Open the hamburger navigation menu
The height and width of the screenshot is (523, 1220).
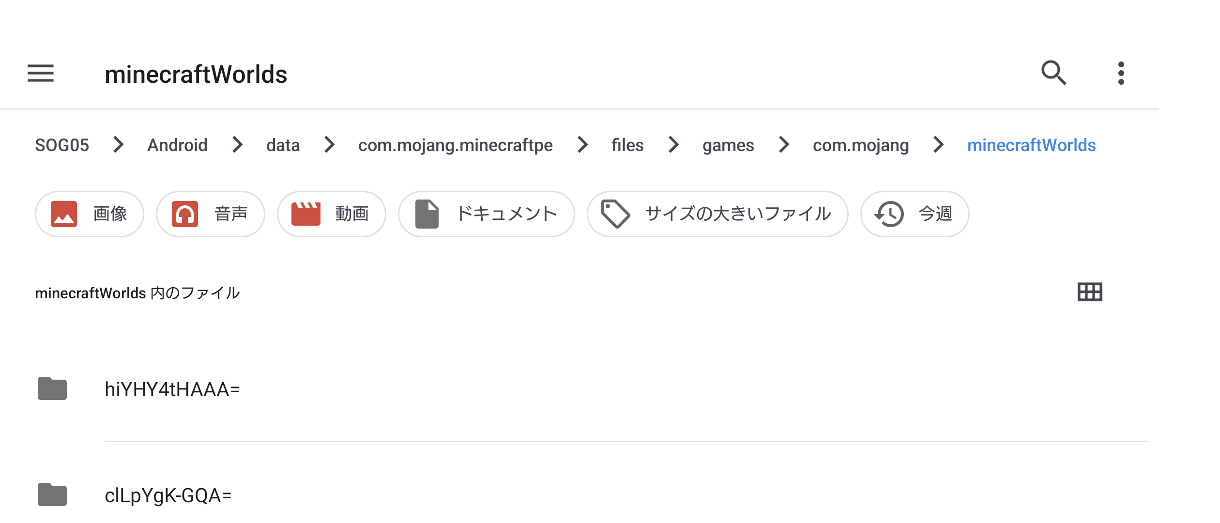pyautogui.click(x=41, y=74)
